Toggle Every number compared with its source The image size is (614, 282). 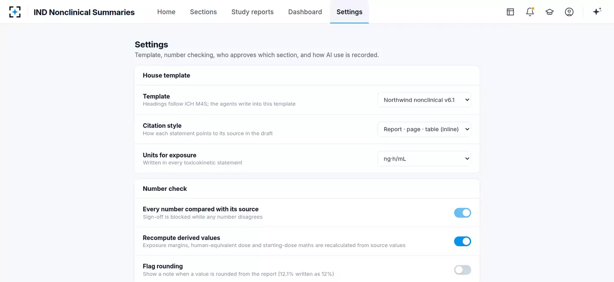tap(463, 213)
